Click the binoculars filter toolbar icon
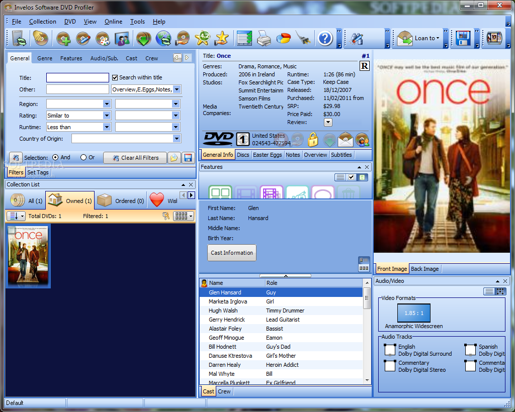Image resolution: width=515 pixels, height=412 pixels. [357, 39]
